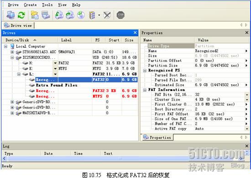Image resolution: width=251 pixels, height=178 pixels.
Task: Click the Type column header in Log
Action: tap(21, 153)
